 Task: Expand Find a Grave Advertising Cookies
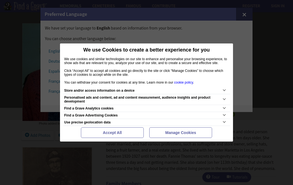(x=224, y=115)
